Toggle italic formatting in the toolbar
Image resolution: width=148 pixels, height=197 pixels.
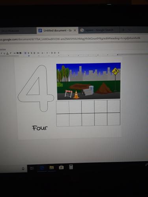pos(1,53)
